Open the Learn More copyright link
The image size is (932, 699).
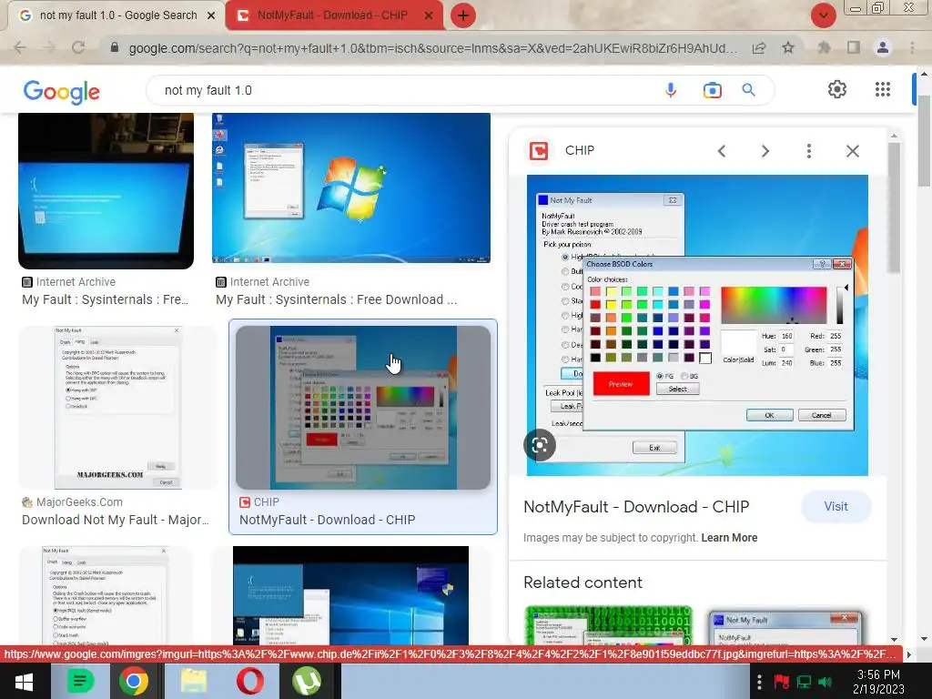click(729, 537)
